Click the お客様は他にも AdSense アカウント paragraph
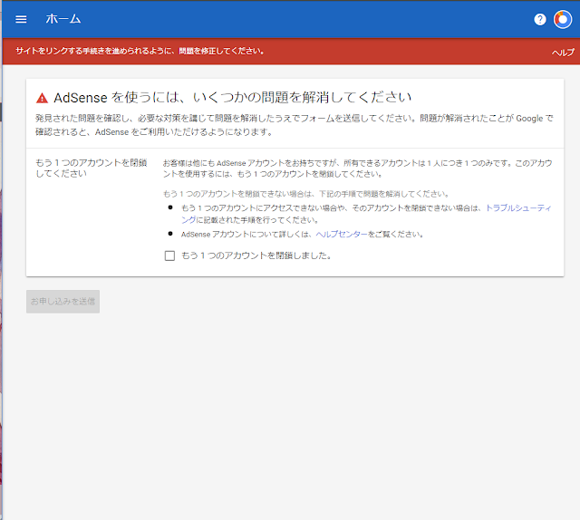The width and height of the screenshot is (580, 520). pyautogui.click(x=358, y=169)
